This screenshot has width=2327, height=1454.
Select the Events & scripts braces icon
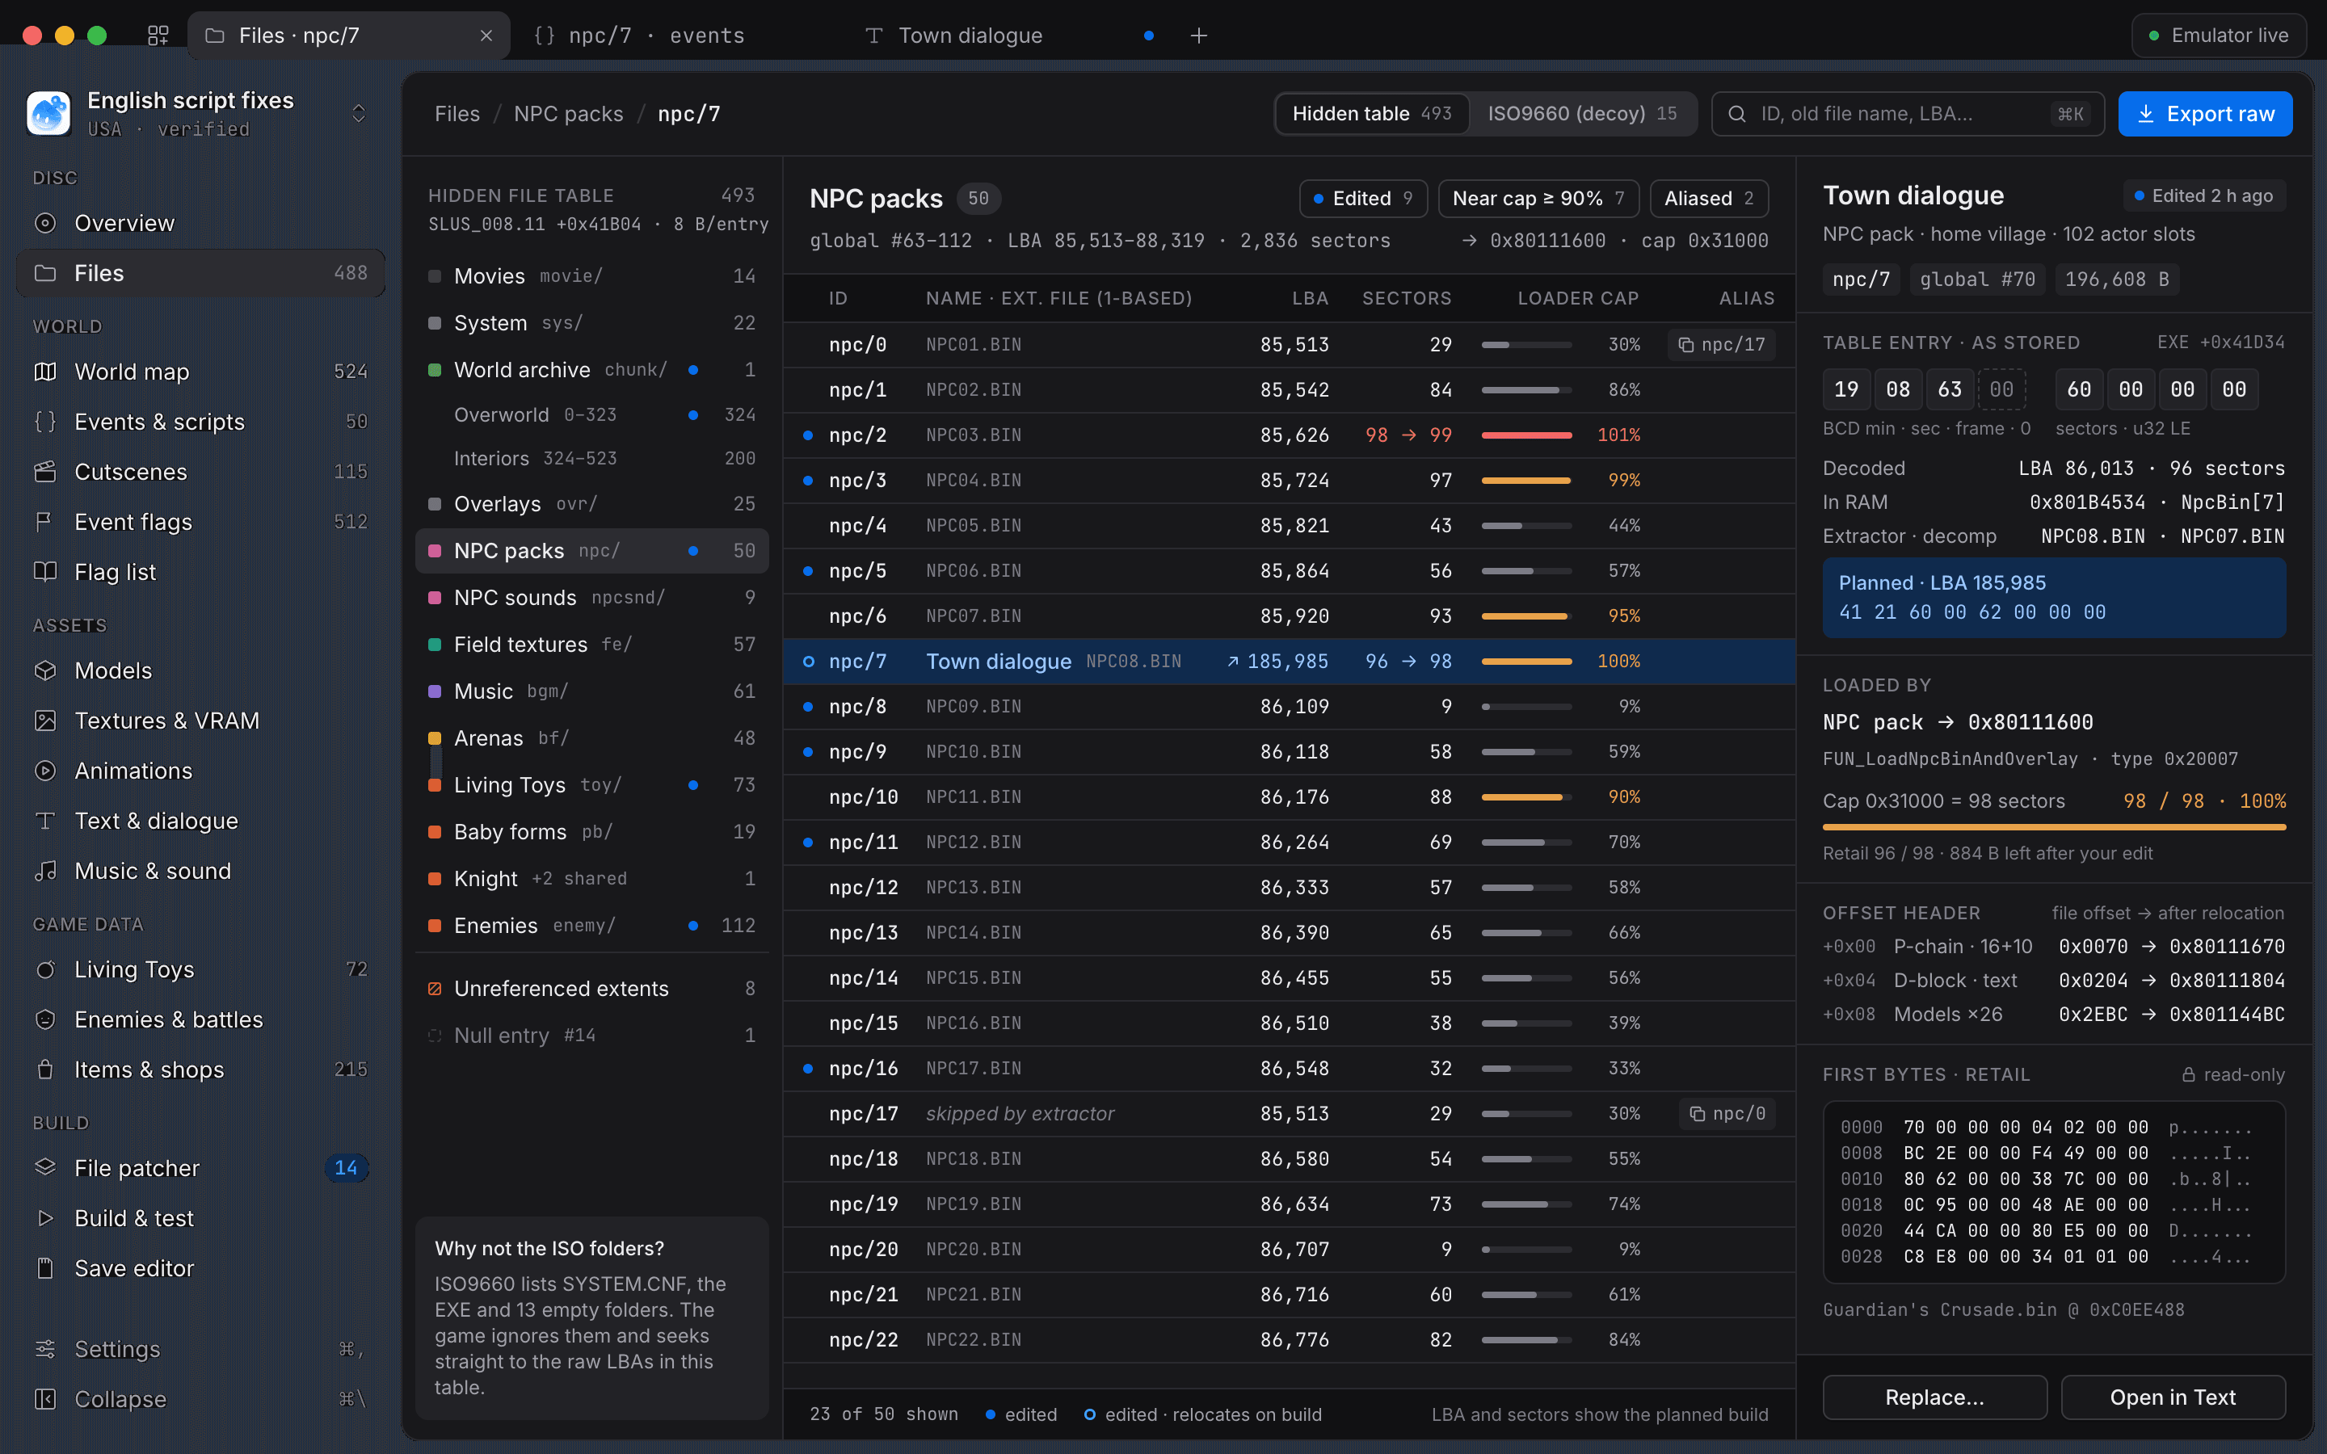pos(45,421)
